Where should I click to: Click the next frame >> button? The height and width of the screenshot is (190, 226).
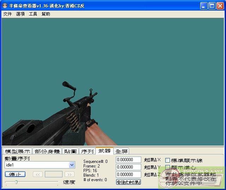pyautogui.click(x=70, y=174)
